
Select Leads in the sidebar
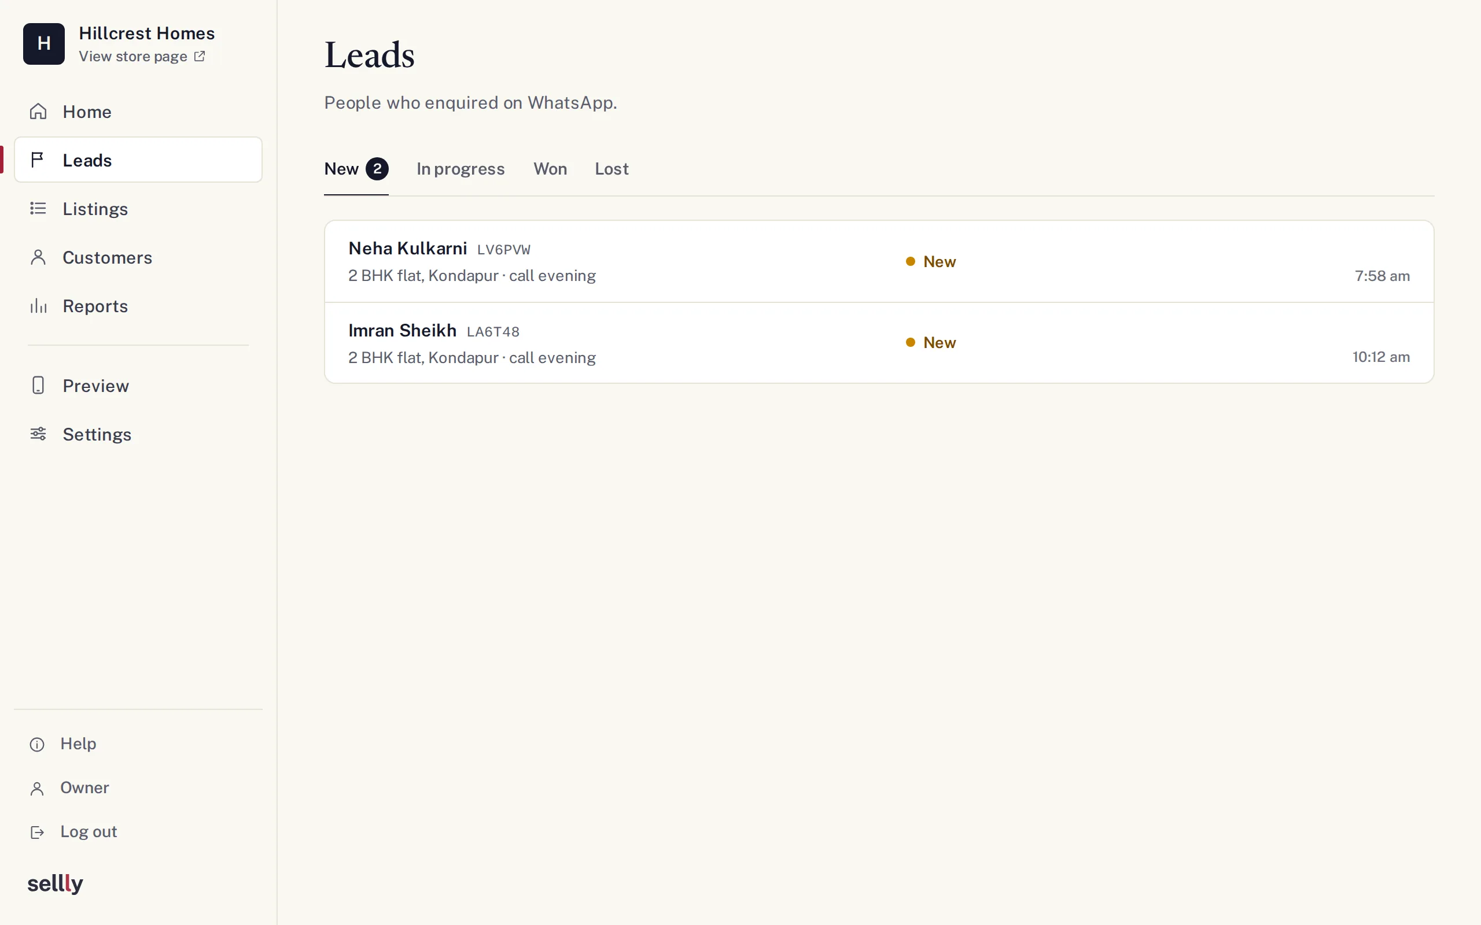click(x=138, y=160)
